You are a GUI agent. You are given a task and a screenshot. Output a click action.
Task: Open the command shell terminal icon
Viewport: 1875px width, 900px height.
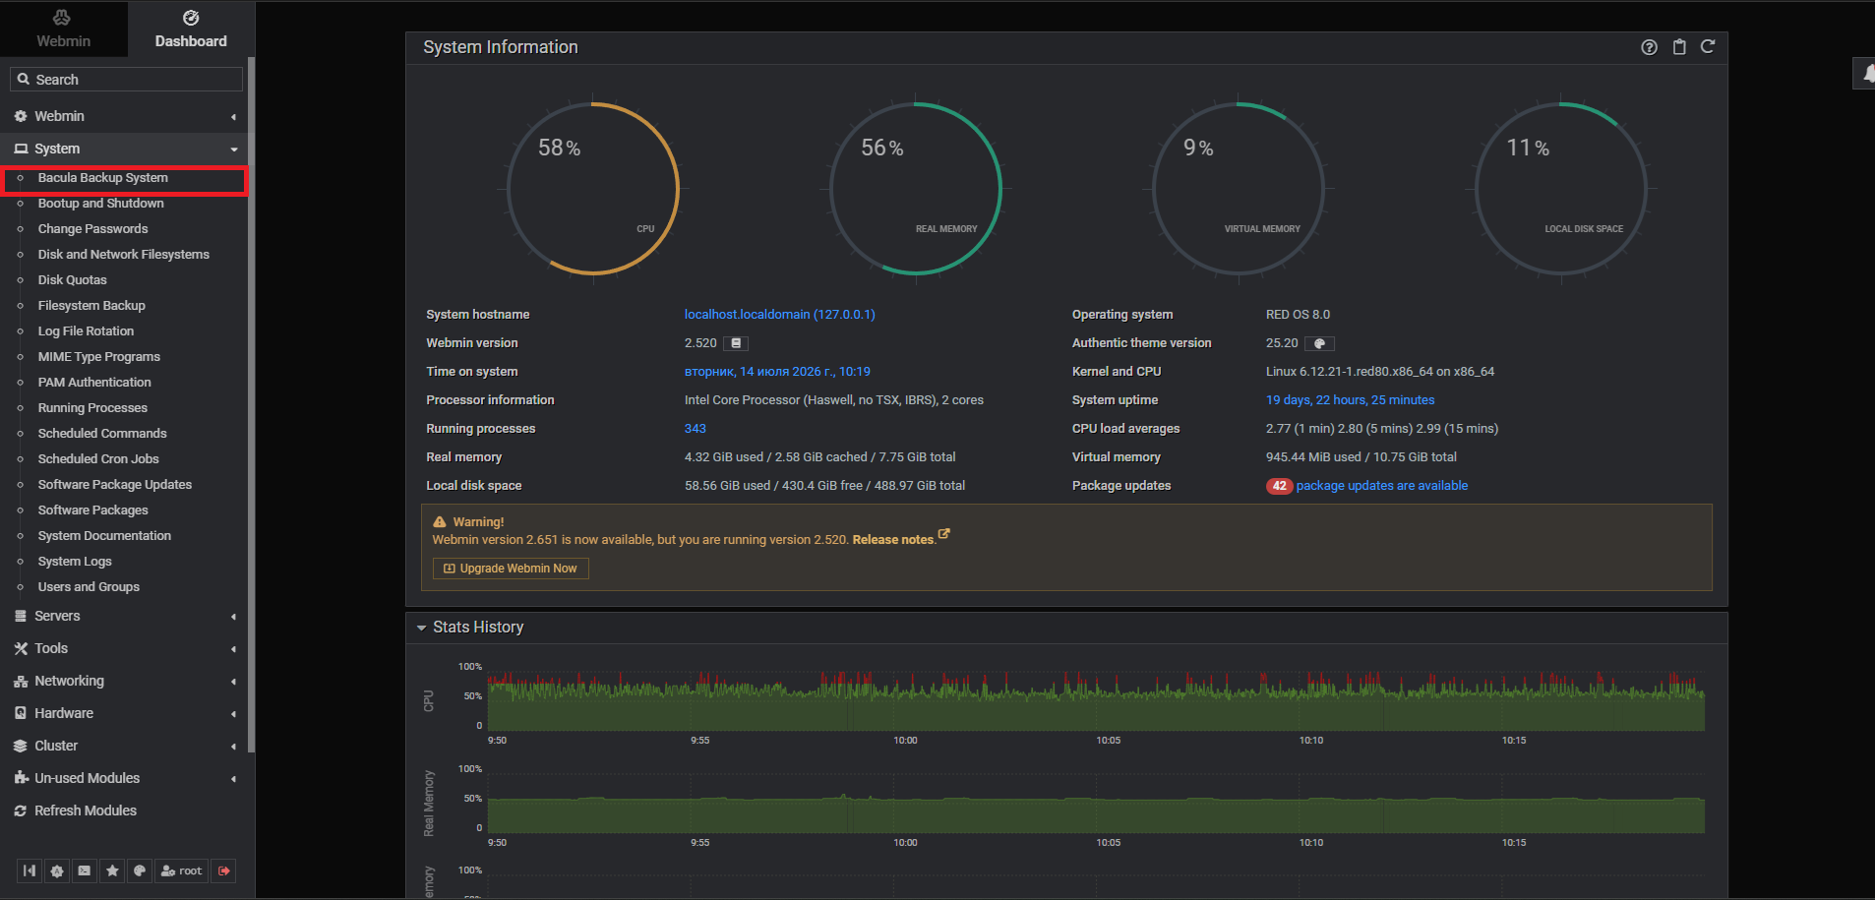85,870
